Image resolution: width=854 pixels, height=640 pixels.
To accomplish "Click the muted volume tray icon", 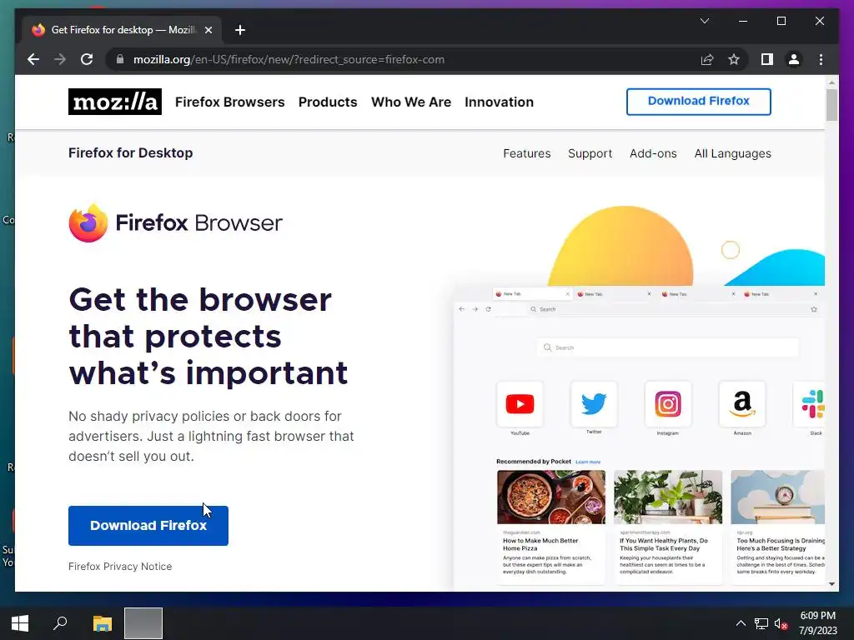I will tap(781, 623).
